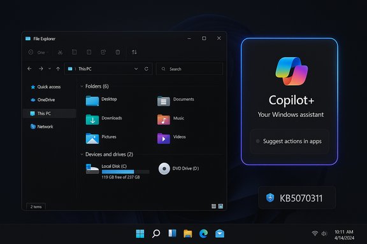Select the Music folder icon

pyautogui.click(x=164, y=119)
